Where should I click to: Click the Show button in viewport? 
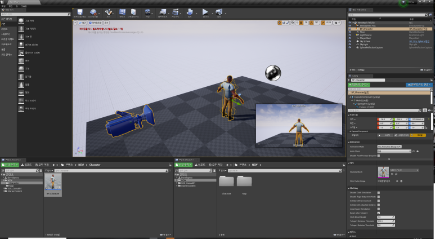106,23
